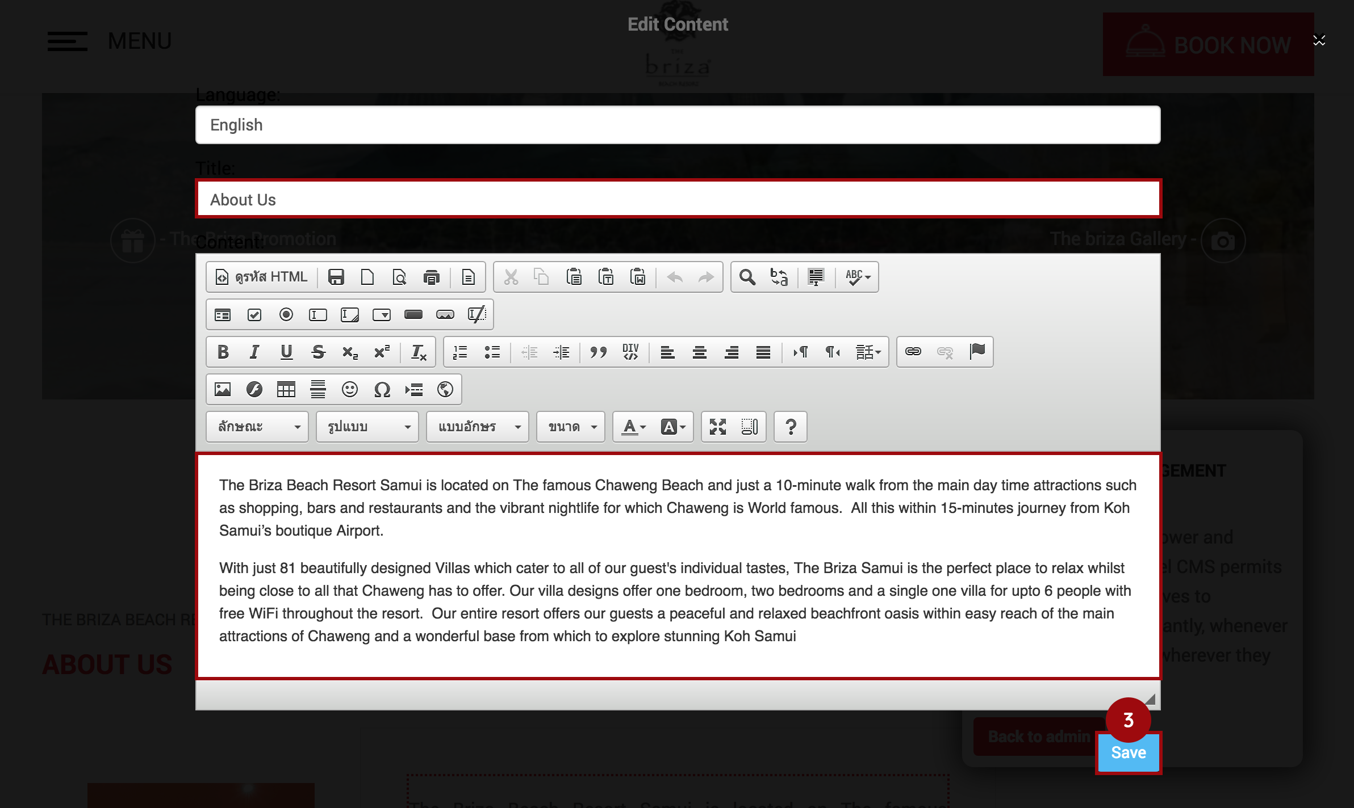
Task: Toggle bulleted list
Action: click(x=492, y=352)
